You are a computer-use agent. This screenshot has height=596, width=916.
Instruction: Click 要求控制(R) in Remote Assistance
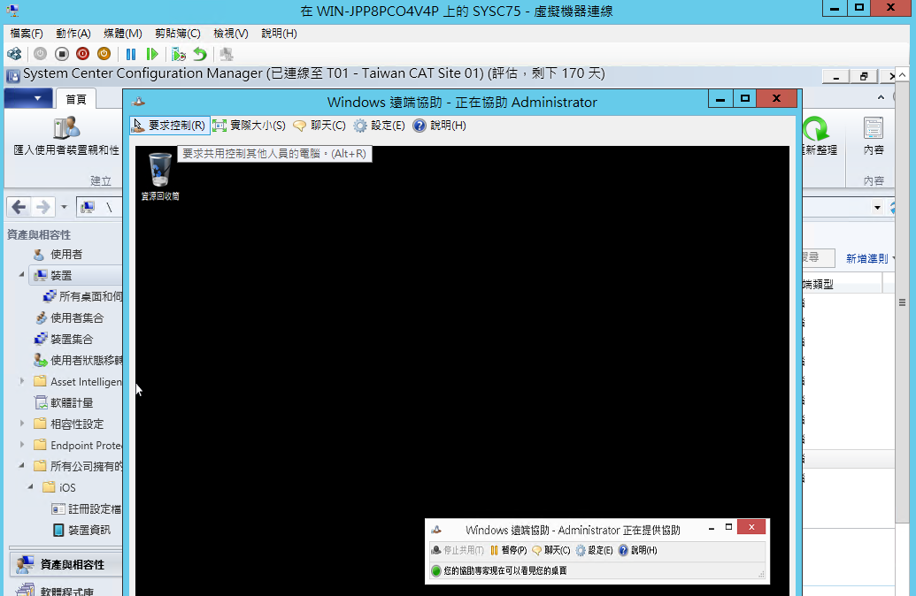(x=169, y=126)
